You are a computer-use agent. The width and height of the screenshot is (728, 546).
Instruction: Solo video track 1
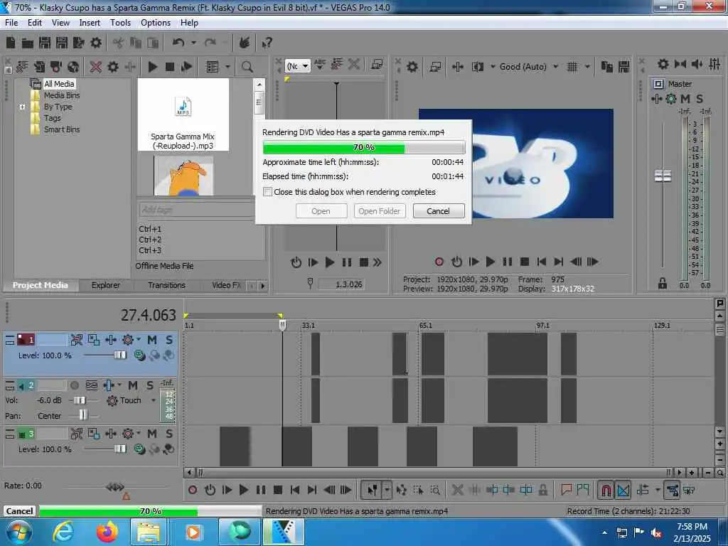[x=169, y=340]
